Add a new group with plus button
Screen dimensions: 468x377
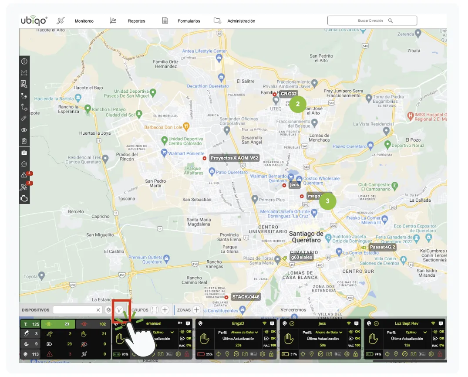coord(165,310)
